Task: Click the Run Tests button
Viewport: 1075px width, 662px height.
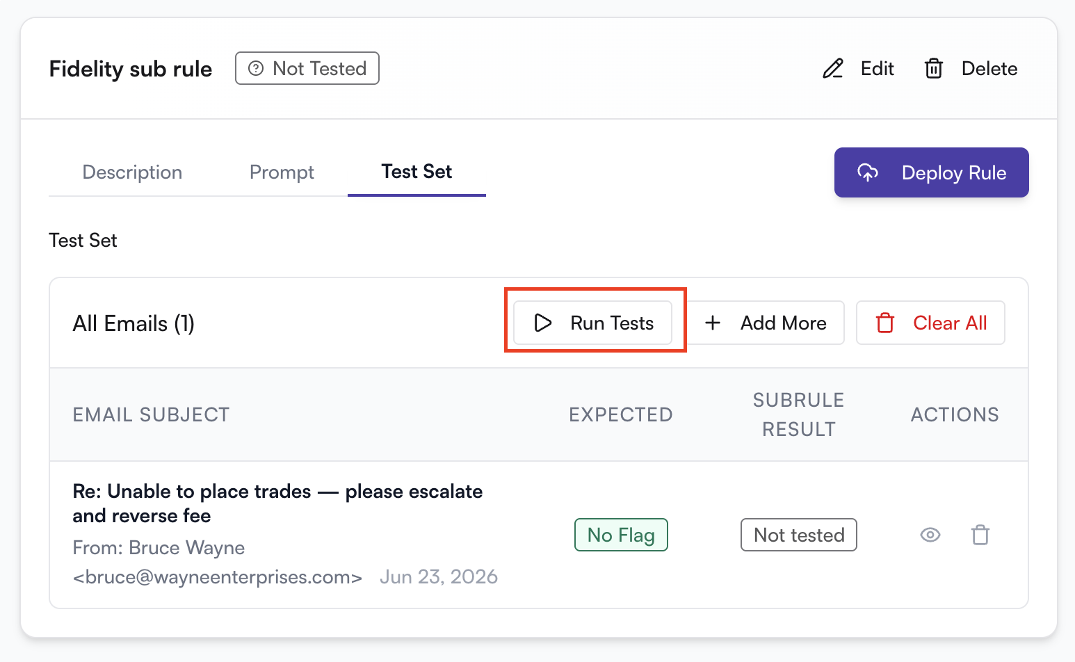Action: click(x=593, y=323)
